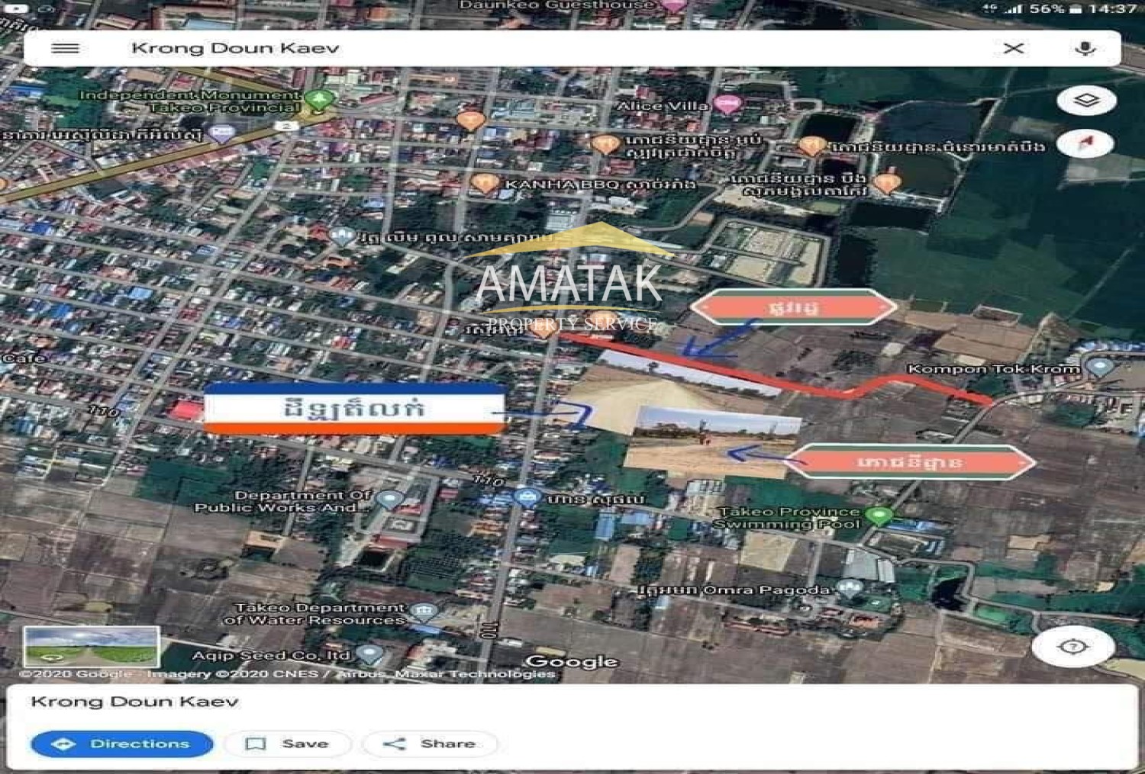Click the red compass orientation button
The image size is (1145, 774).
point(1085,143)
